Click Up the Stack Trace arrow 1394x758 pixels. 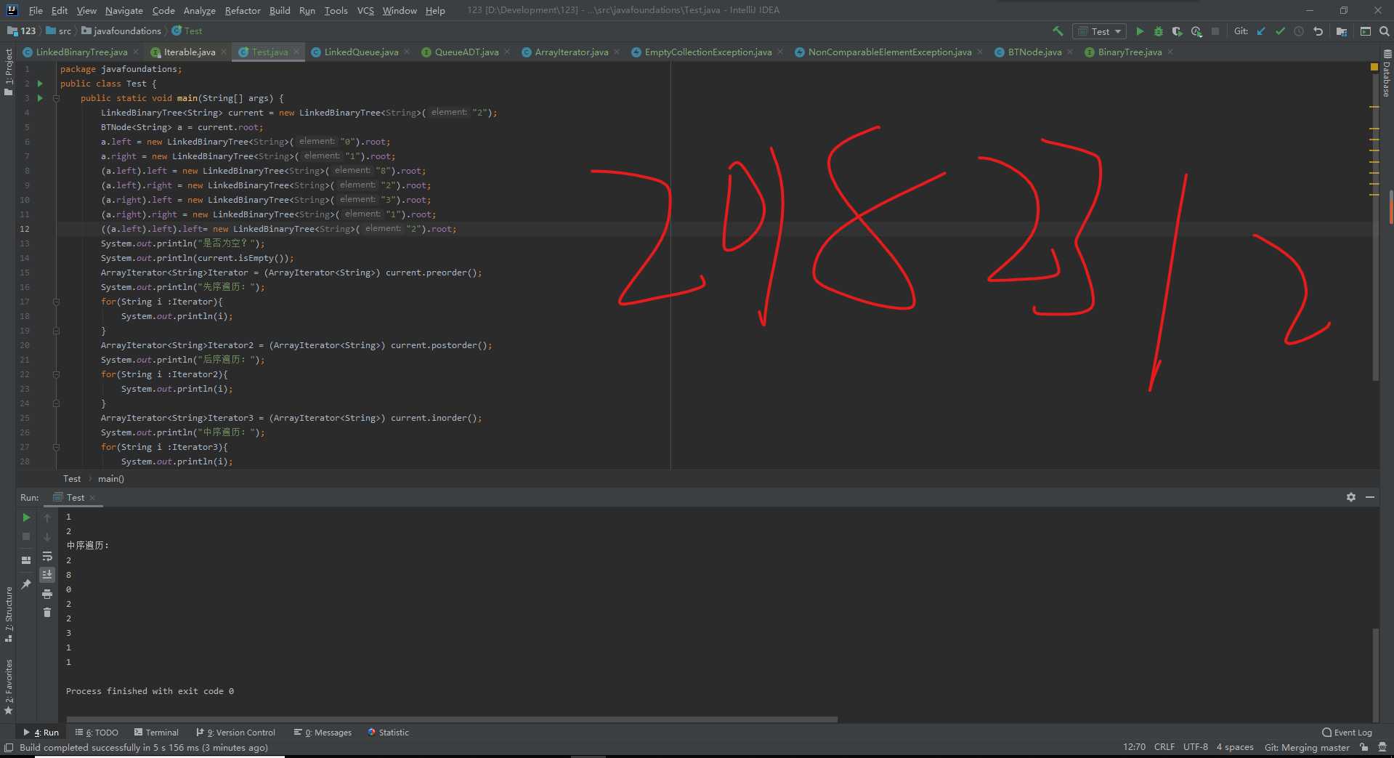click(x=47, y=517)
